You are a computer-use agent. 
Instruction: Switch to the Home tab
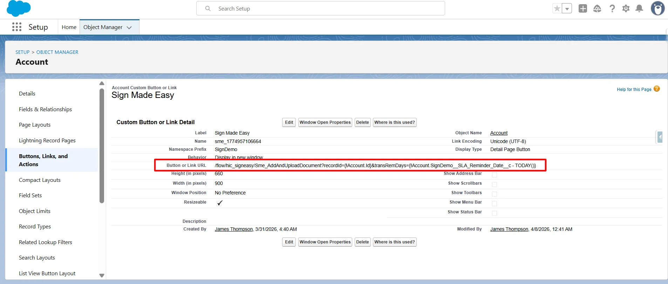[x=69, y=27]
